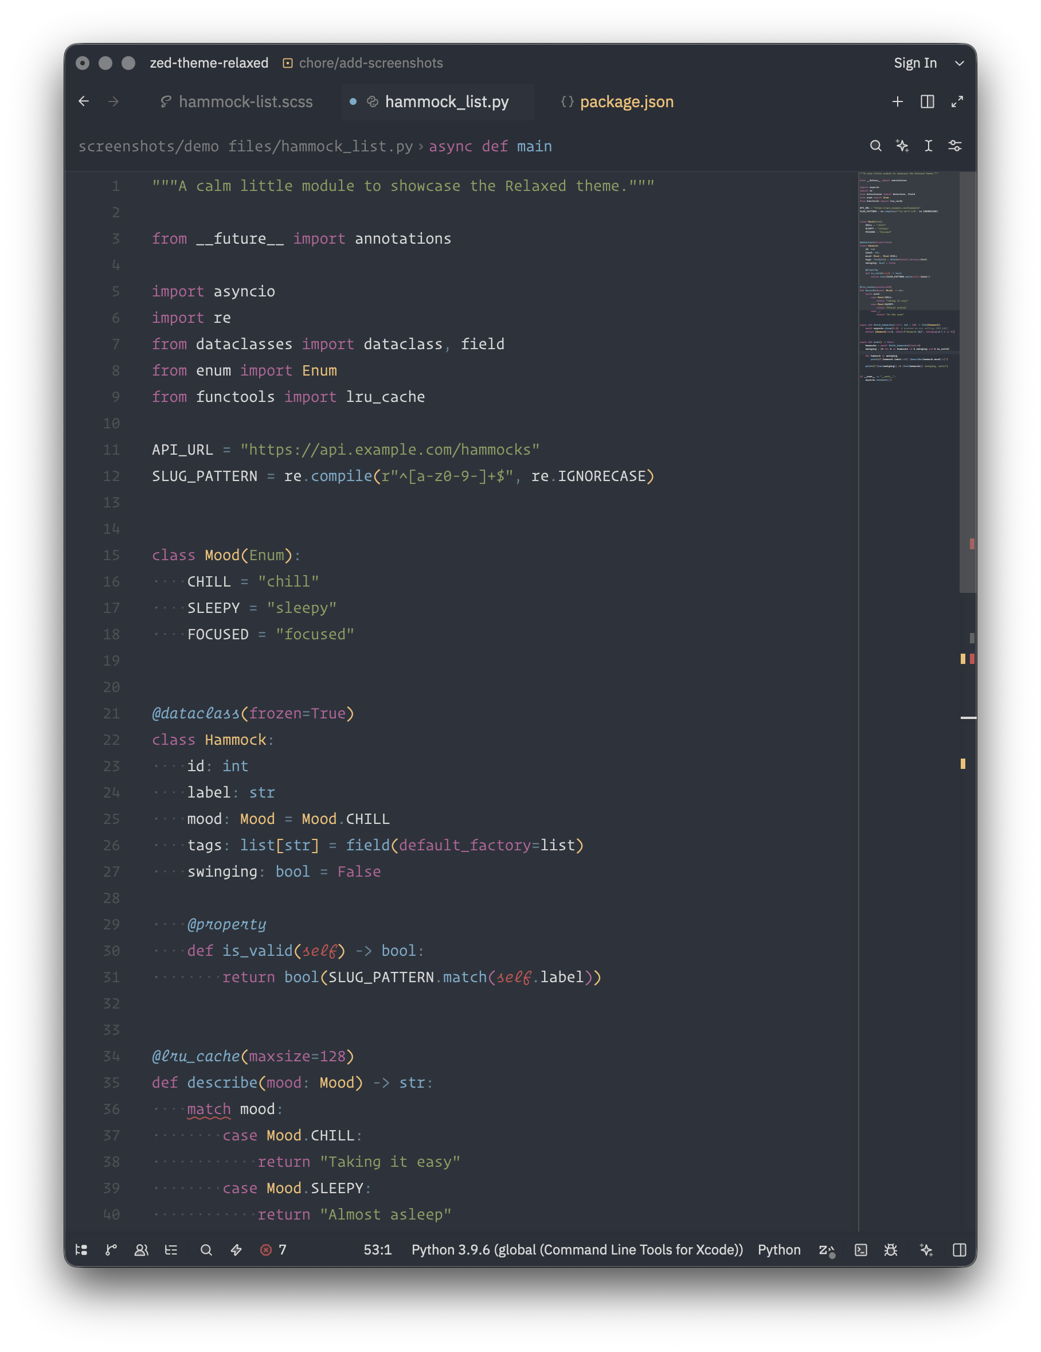Split the editor pane
The image size is (1041, 1352).
[x=927, y=101]
